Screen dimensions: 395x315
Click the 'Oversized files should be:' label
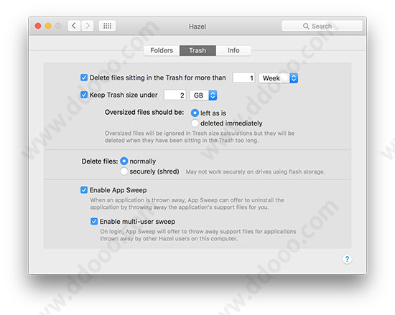click(x=144, y=112)
